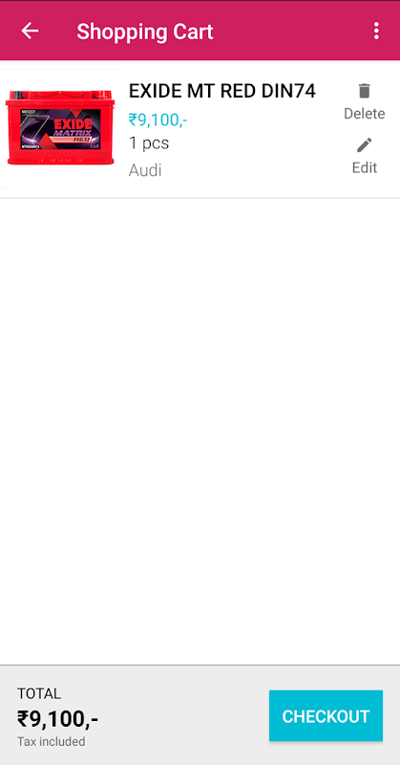This screenshot has height=765, width=400.
Task: Open the three-dot overflow menu
Action: (x=376, y=31)
